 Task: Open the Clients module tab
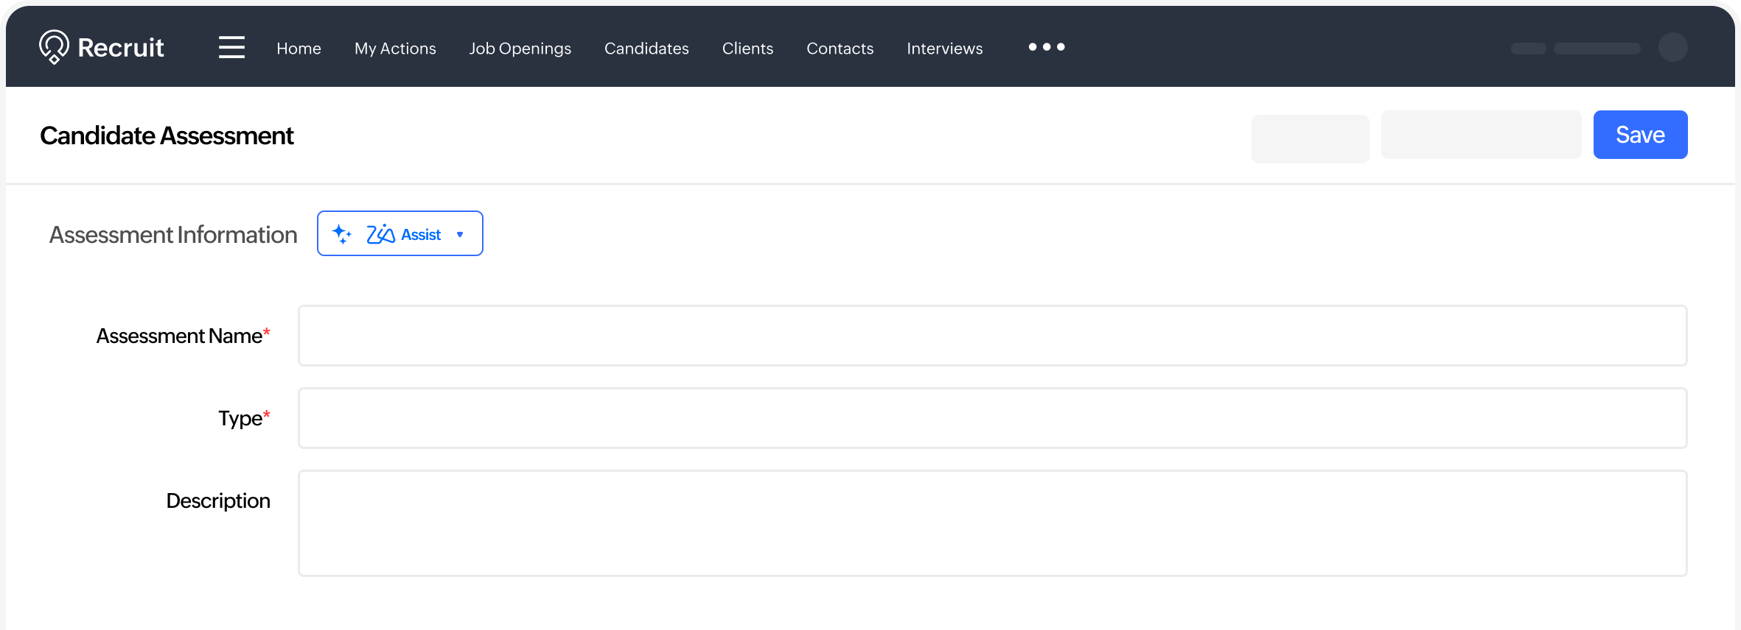[x=747, y=49]
